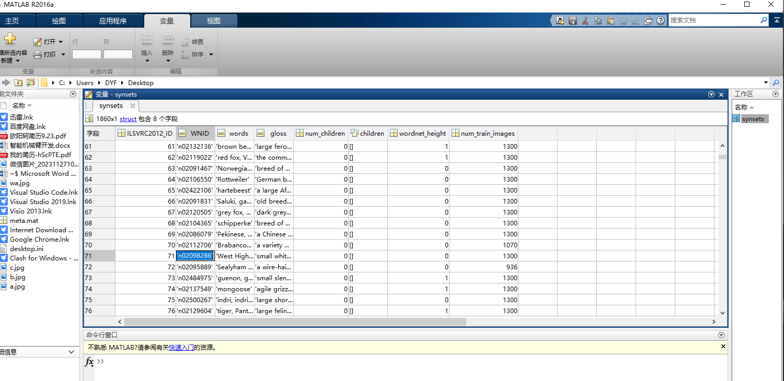The width and height of the screenshot is (784, 381).
Task: Click the meta.mat file icon
Action: [x=4, y=221]
